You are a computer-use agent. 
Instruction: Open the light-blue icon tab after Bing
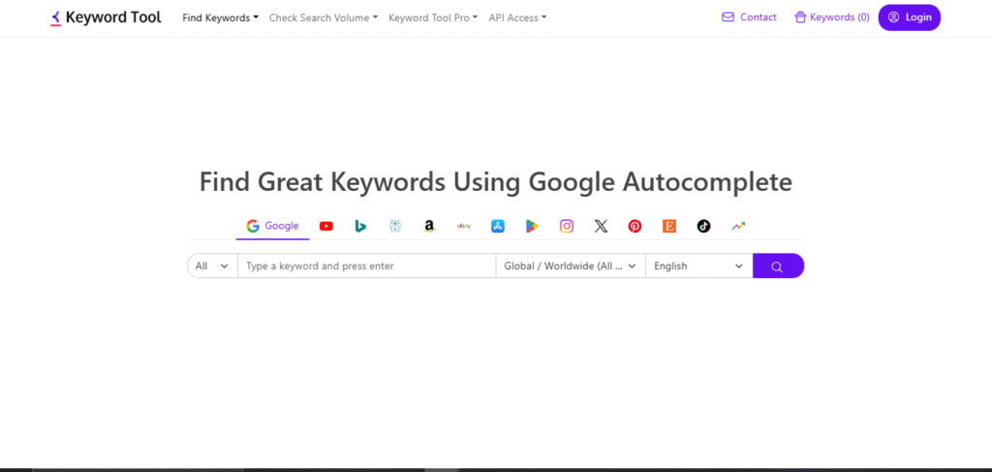point(395,226)
